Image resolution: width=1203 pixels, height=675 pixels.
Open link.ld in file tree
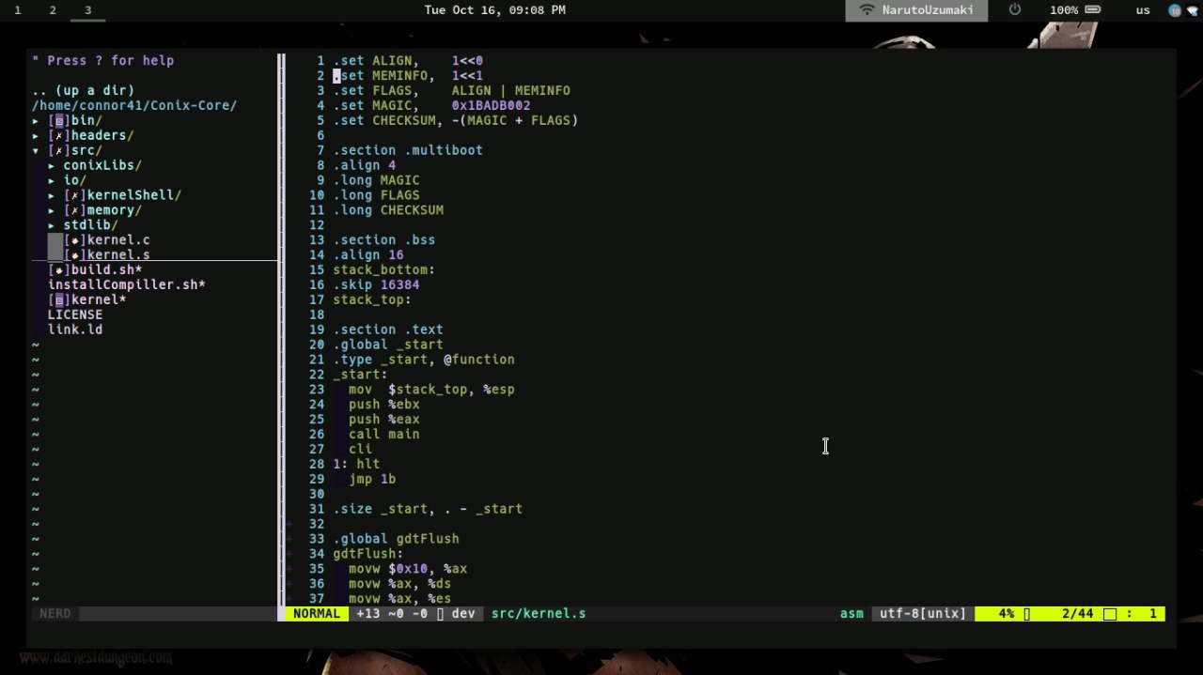click(75, 330)
